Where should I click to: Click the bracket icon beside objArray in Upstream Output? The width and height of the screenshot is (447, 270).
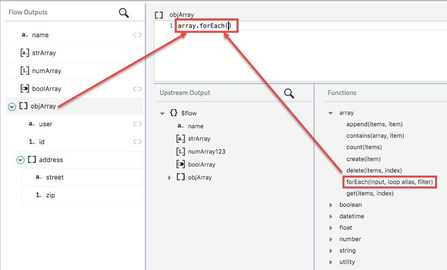click(181, 177)
